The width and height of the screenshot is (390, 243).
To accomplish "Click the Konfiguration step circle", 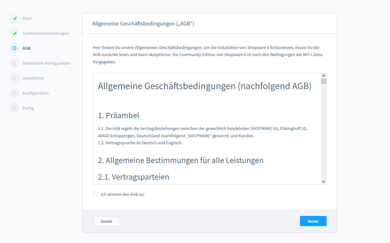I will coord(14,93).
